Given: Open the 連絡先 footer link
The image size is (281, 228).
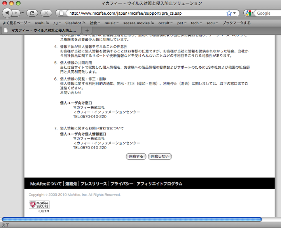Looking at the screenshot, I should click(x=71, y=184).
